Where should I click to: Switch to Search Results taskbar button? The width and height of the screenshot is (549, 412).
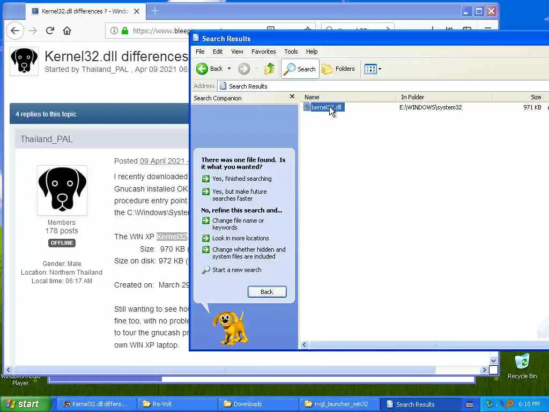(x=420, y=404)
